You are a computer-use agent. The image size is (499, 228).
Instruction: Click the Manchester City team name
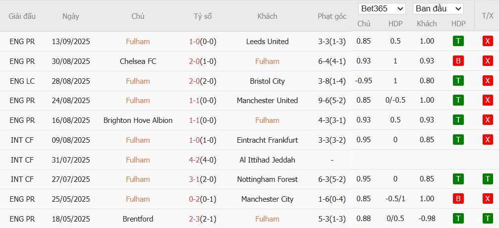point(267,199)
